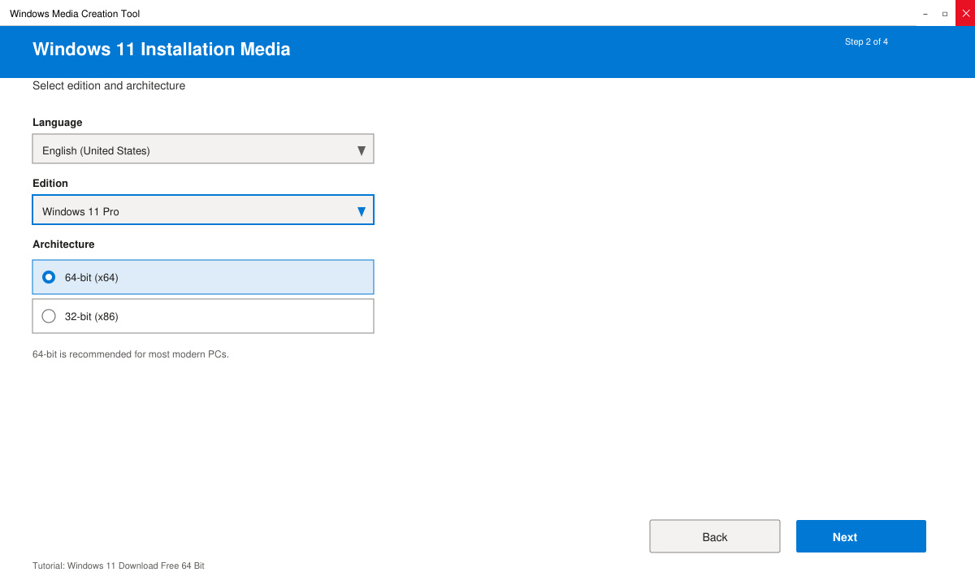Click the 'Windows Media Creation Tool' title bar text

tap(75, 14)
